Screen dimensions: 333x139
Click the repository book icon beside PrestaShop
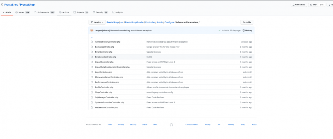pos(3,5)
